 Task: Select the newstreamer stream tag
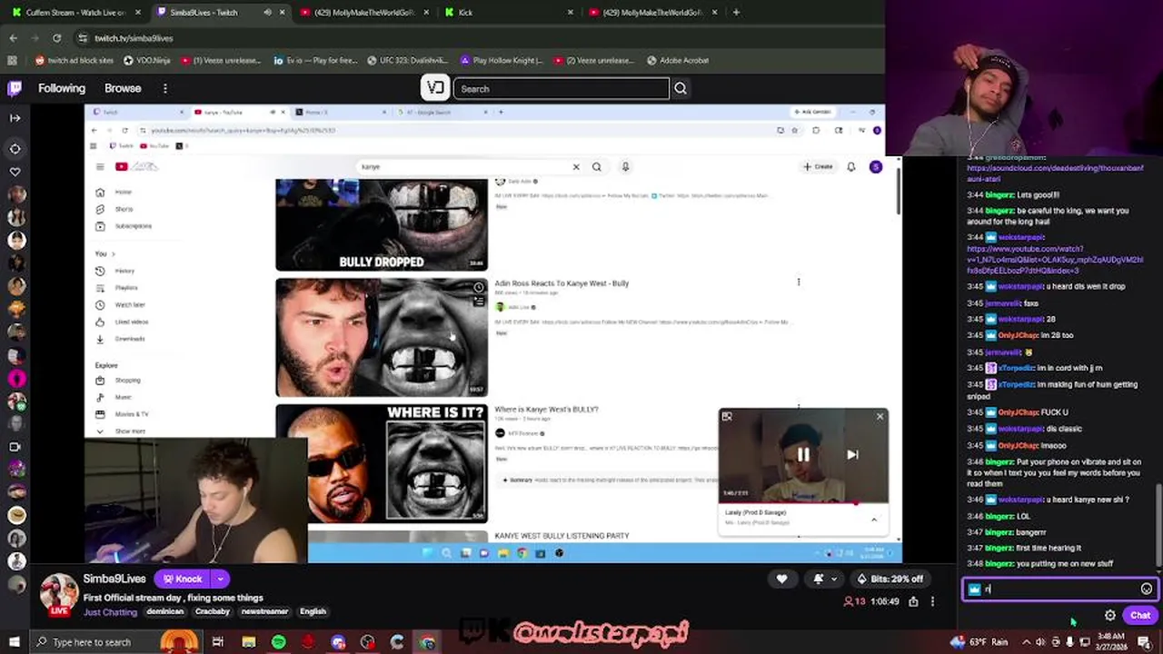pos(264,611)
